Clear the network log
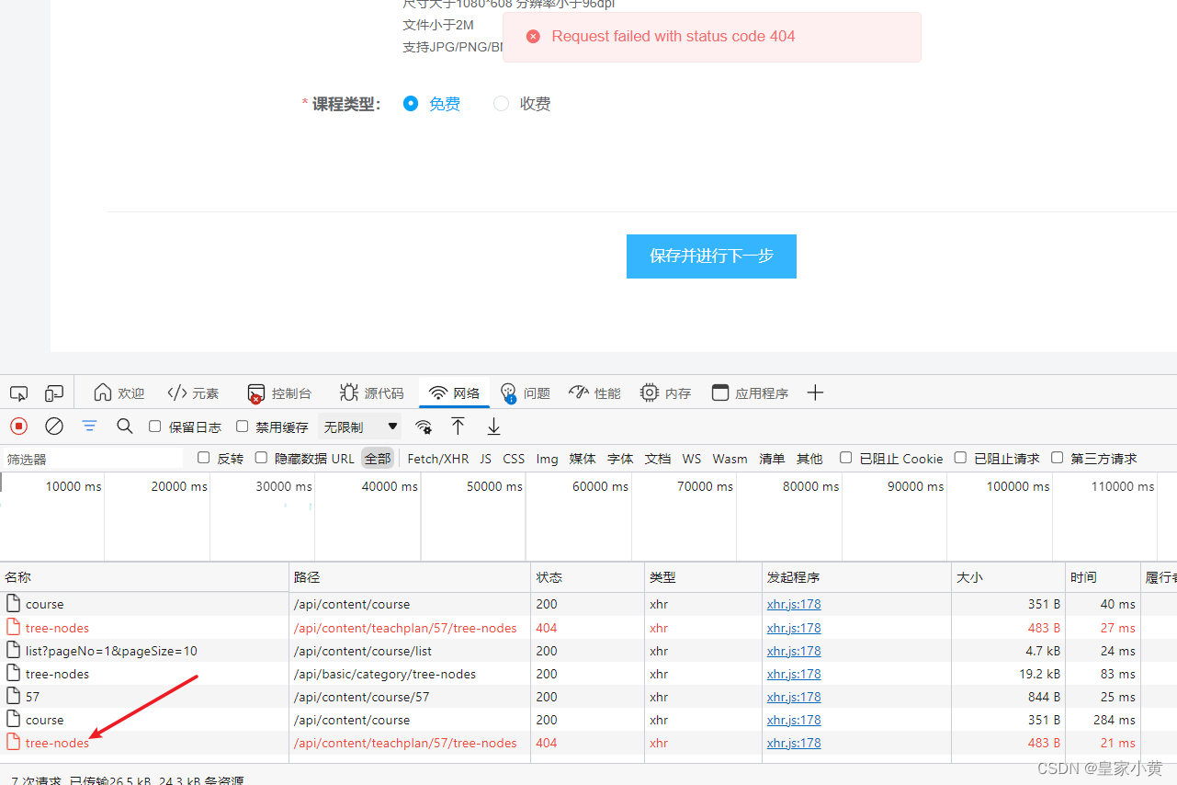This screenshot has width=1177, height=785. tap(54, 427)
